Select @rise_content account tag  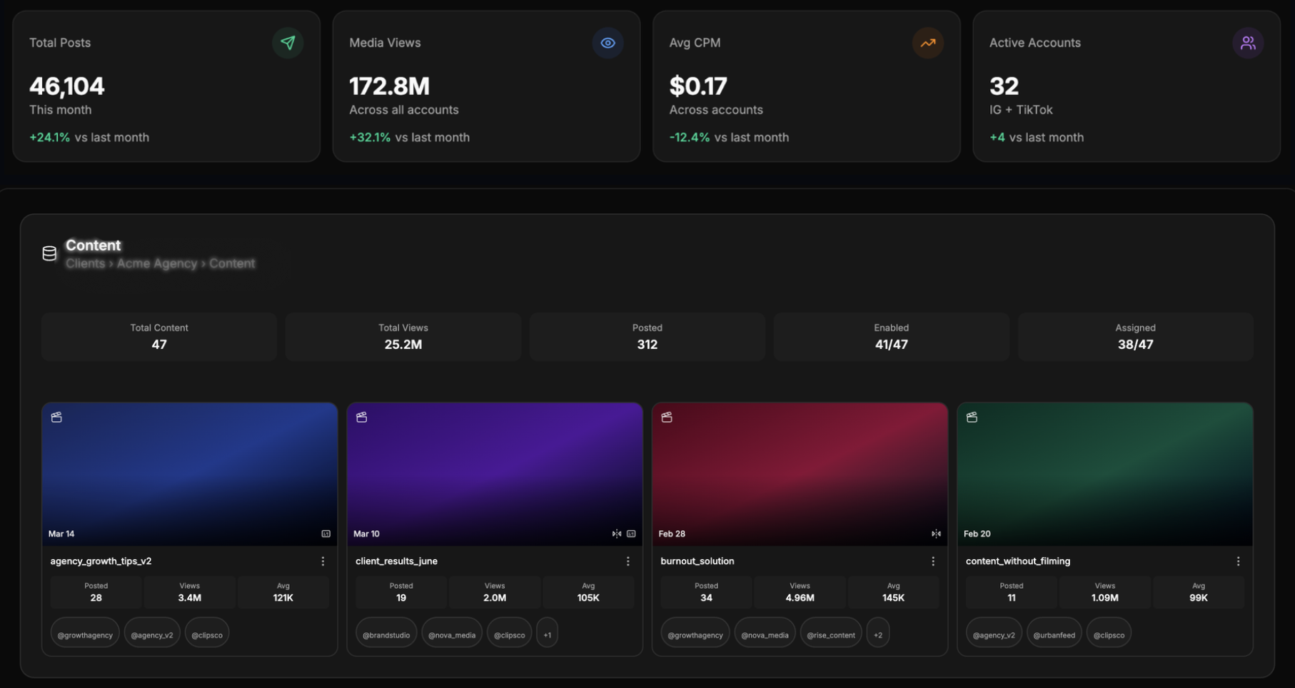coord(831,634)
